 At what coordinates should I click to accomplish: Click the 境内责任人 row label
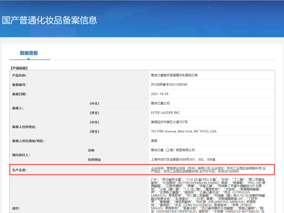coord(21,155)
